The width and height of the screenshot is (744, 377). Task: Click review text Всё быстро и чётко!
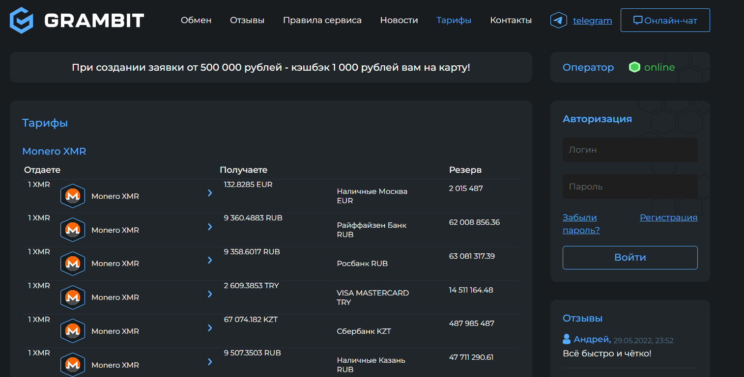(x=607, y=353)
